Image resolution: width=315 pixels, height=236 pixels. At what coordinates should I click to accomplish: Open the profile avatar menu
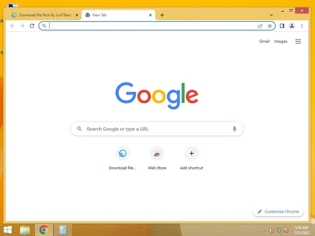(x=292, y=26)
